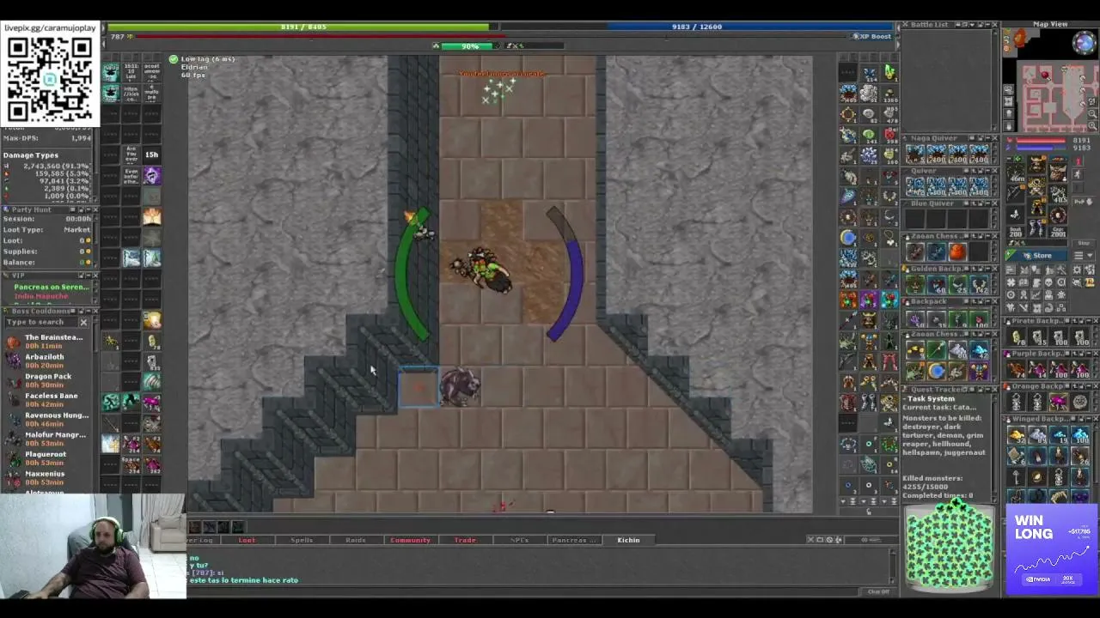Switch to the Trade chat tab
Image resolution: width=1100 pixels, height=618 pixels.
(465, 540)
